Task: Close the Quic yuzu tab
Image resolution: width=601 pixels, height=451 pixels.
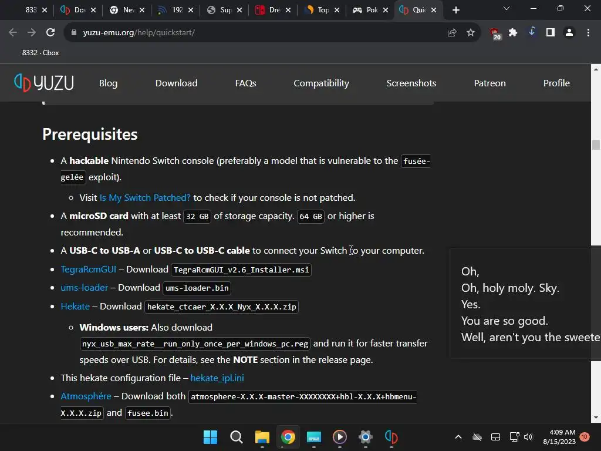Action: point(434,10)
